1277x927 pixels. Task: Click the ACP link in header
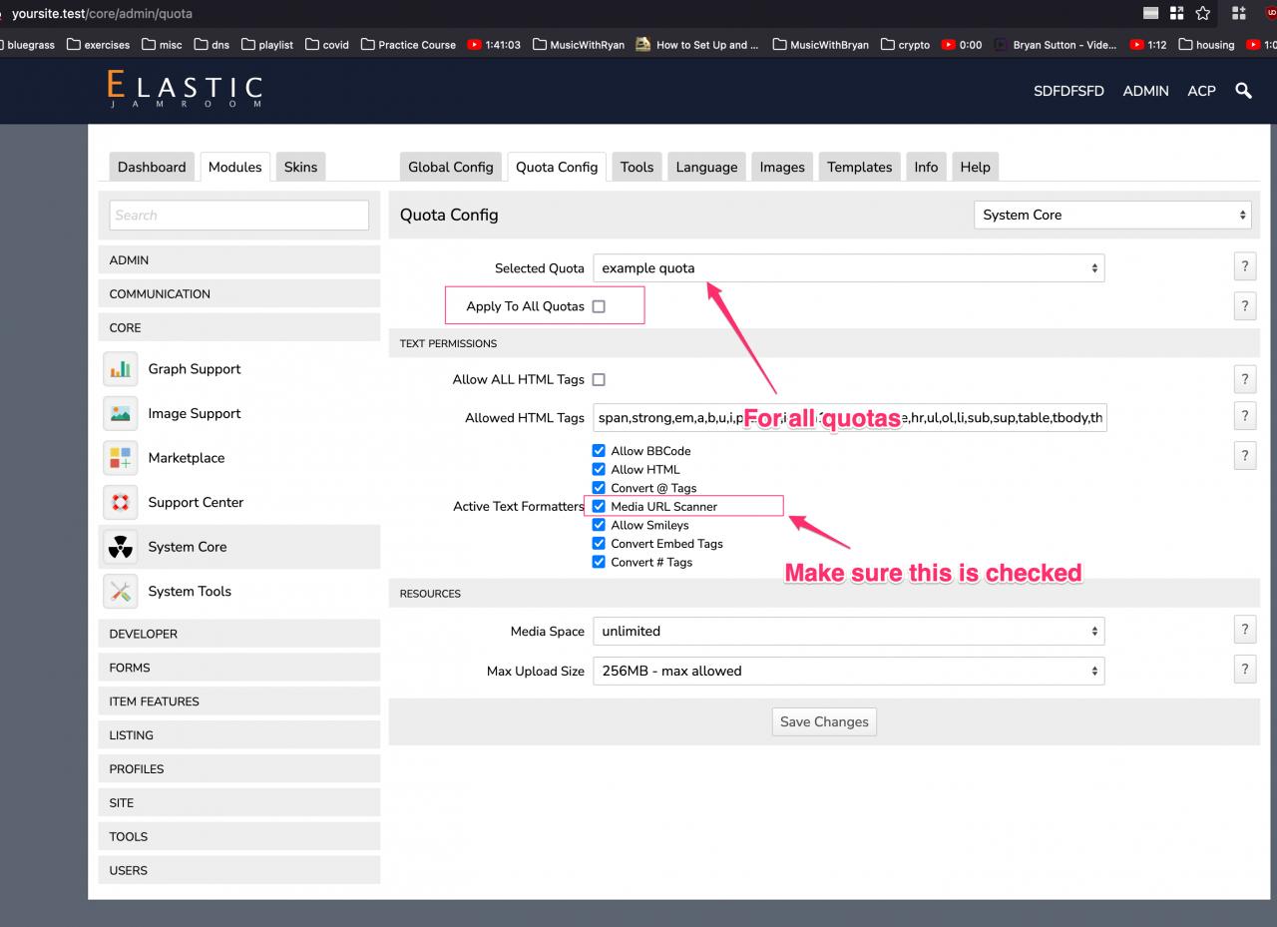[x=1201, y=91]
